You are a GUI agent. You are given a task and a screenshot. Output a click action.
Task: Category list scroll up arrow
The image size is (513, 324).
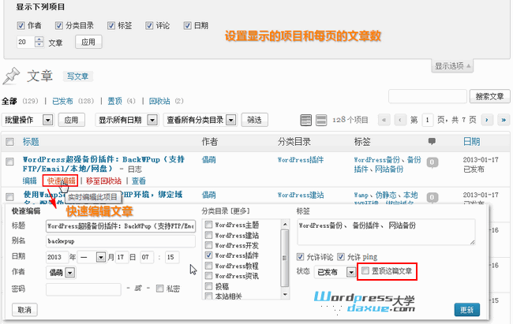pyautogui.click(x=285, y=225)
